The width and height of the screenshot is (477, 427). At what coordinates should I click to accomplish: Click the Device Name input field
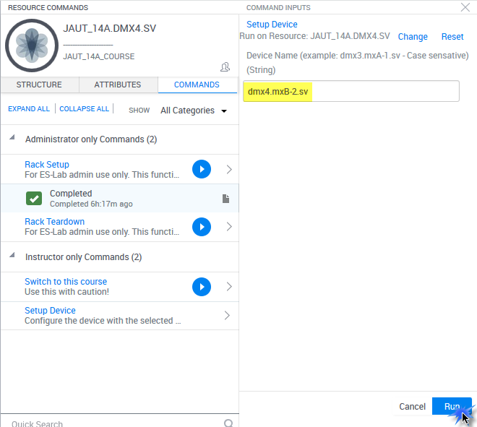tap(351, 92)
